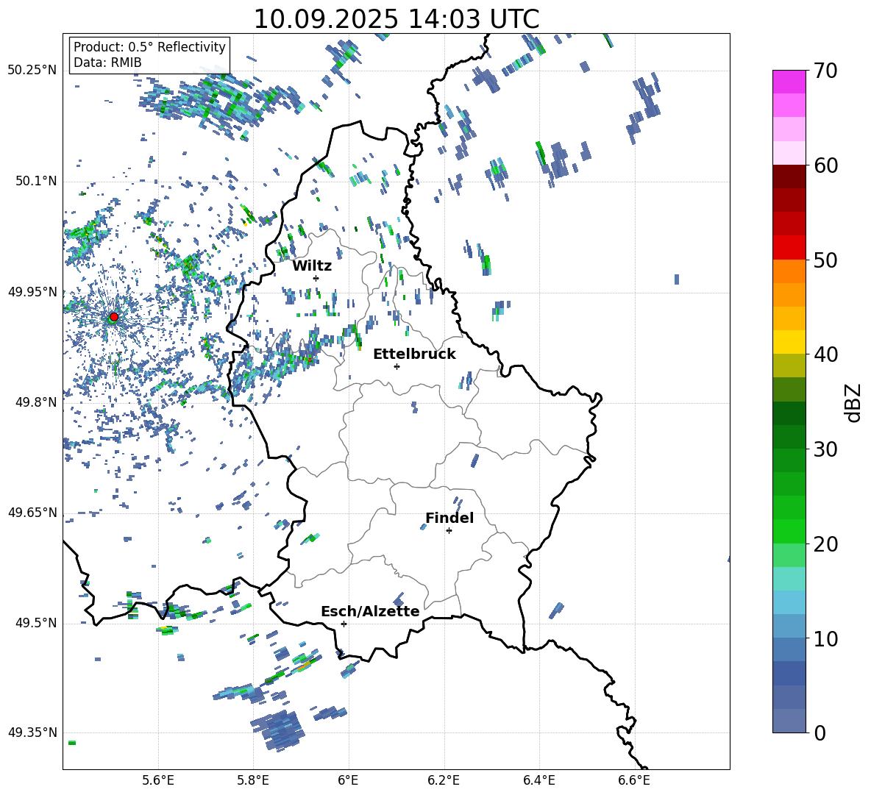Click the 70 colorbar tick label
This screenshot has height=795, width=871.
[825, 71]
